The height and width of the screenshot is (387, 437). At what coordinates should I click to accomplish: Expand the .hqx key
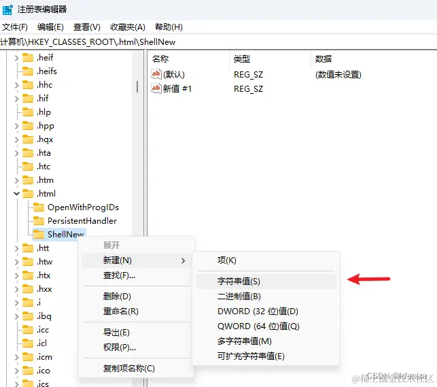[x=17, y=139]
